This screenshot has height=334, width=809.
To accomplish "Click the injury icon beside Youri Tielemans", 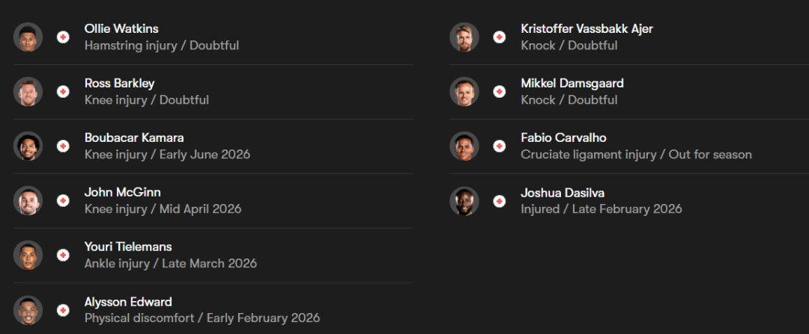I will (x=63, y=256).
